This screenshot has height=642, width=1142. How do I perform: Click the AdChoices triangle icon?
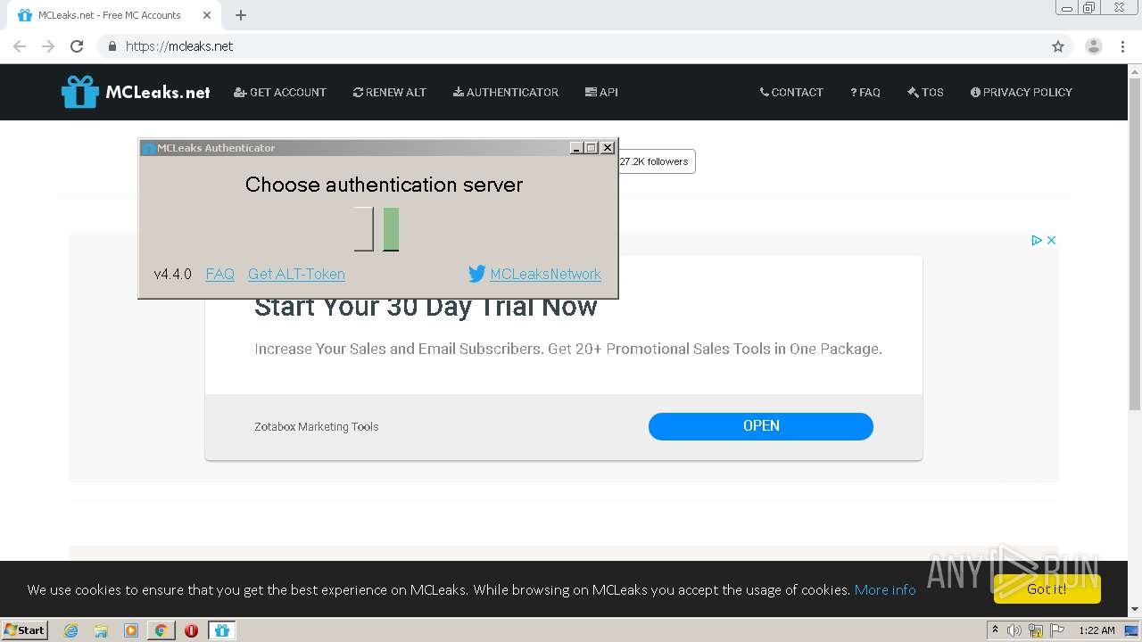tap(1037, 240)
